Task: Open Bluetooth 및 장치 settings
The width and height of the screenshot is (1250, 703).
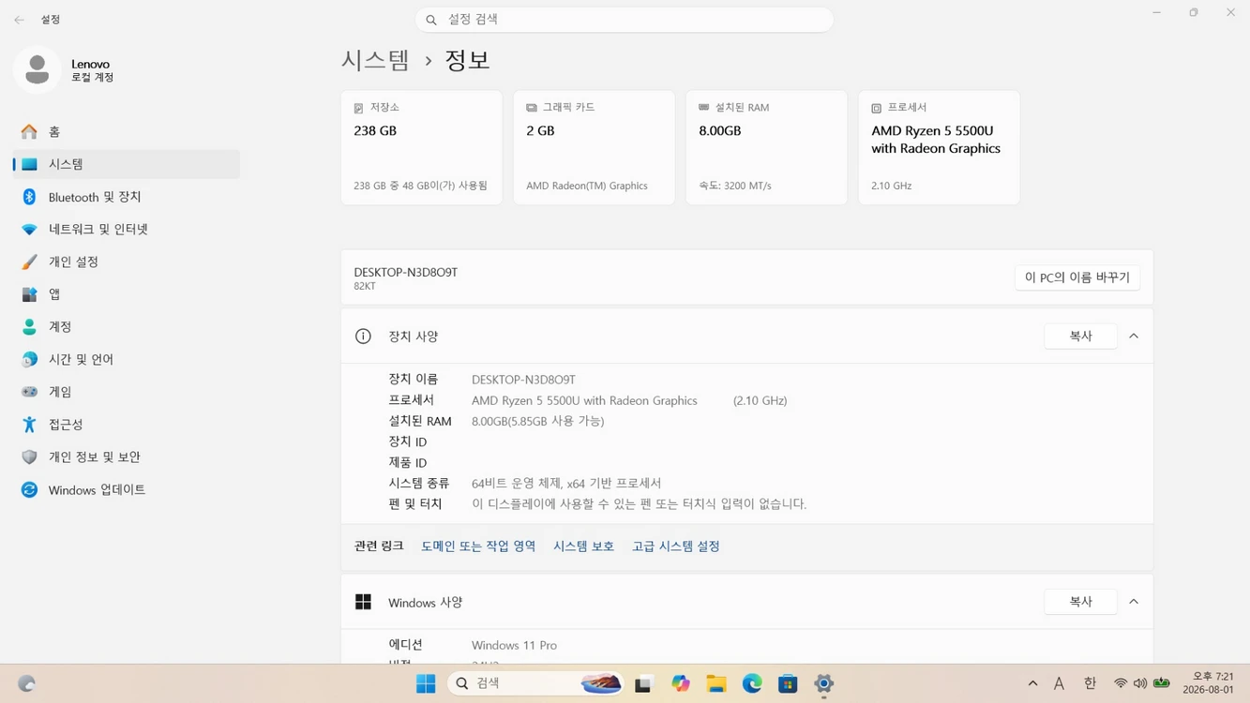Action: (127, 197)
